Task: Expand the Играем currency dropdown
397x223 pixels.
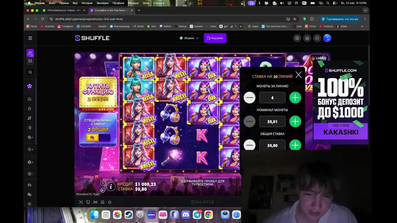Action: coord(189,38)
